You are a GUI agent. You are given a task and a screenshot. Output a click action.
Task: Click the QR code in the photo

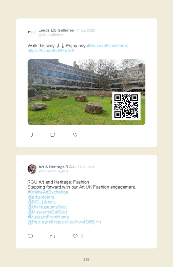pyautogui.click(x=126, y=106)
